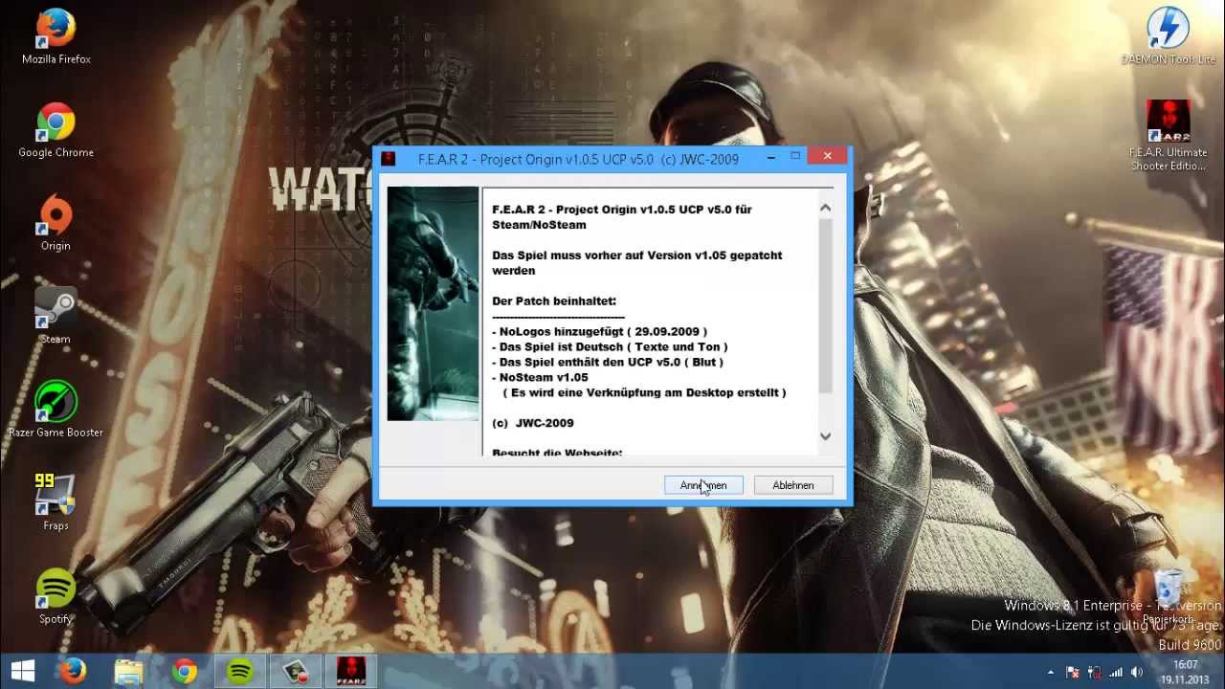1225x689 pixels.
Task: Switch to the F.E.A.R. 2 installer taskbar button
Action: point(350,671)
